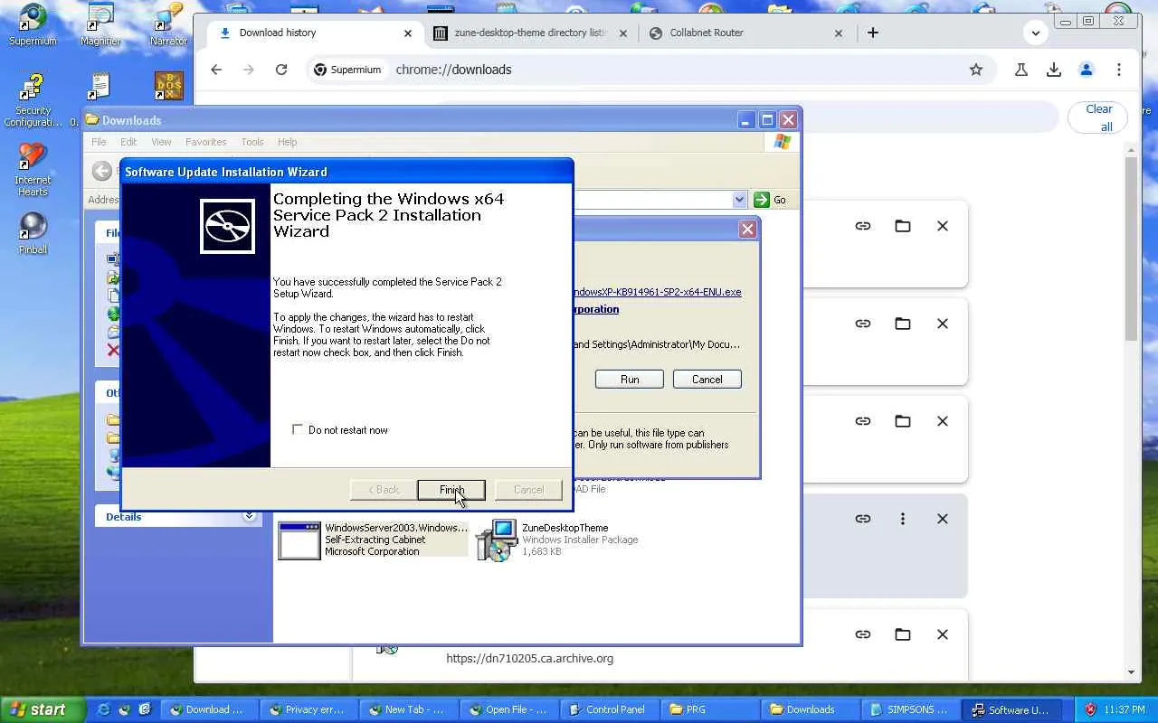
Task: Click the red security shield tray icon
Action: [1090, 709]
